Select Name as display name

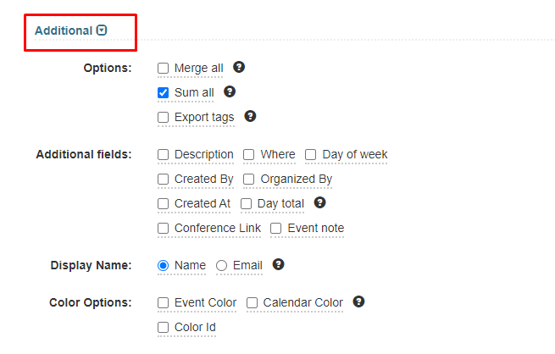click(x=164, y=266)
